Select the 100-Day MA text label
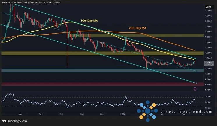 (x=89, y=21)
